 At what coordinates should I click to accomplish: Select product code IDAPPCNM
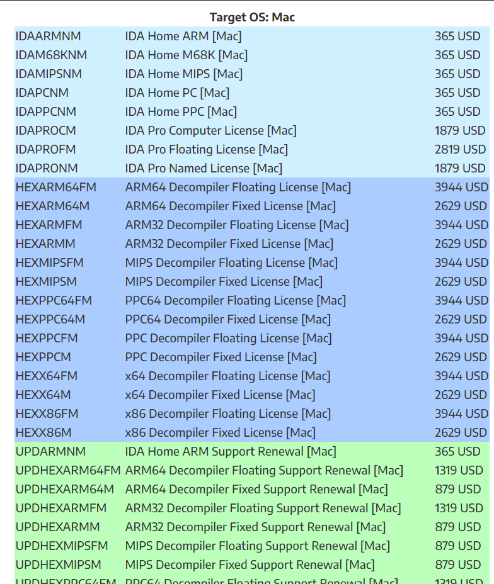pos(46,112)
